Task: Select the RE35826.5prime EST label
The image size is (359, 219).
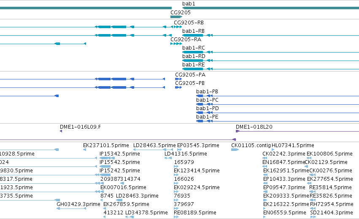Action: [331, 196]
